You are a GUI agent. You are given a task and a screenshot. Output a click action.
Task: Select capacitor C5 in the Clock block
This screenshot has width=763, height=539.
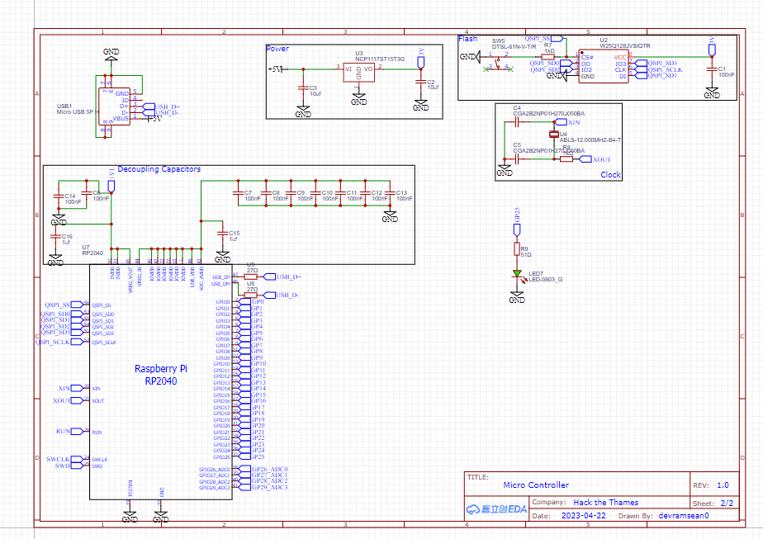(518, 159)
